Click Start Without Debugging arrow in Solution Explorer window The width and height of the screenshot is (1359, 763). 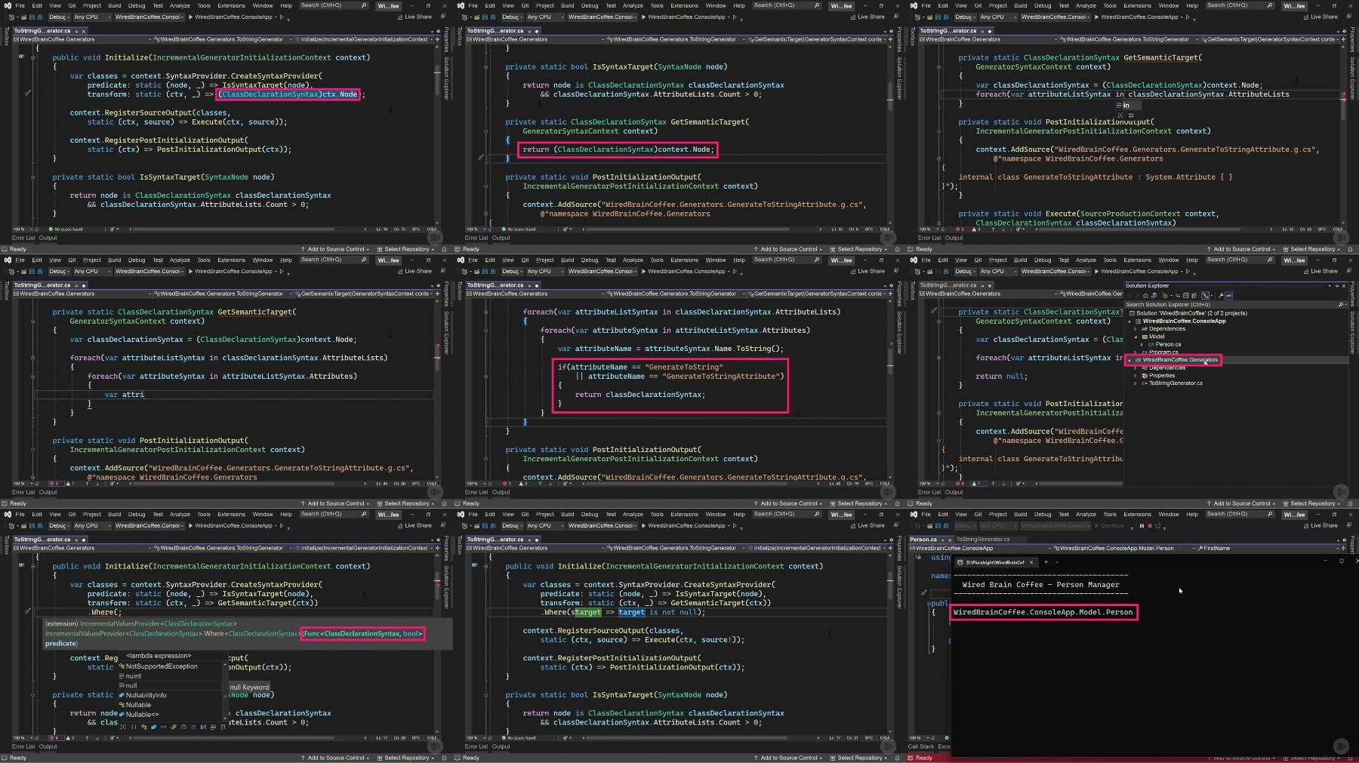1188,271
